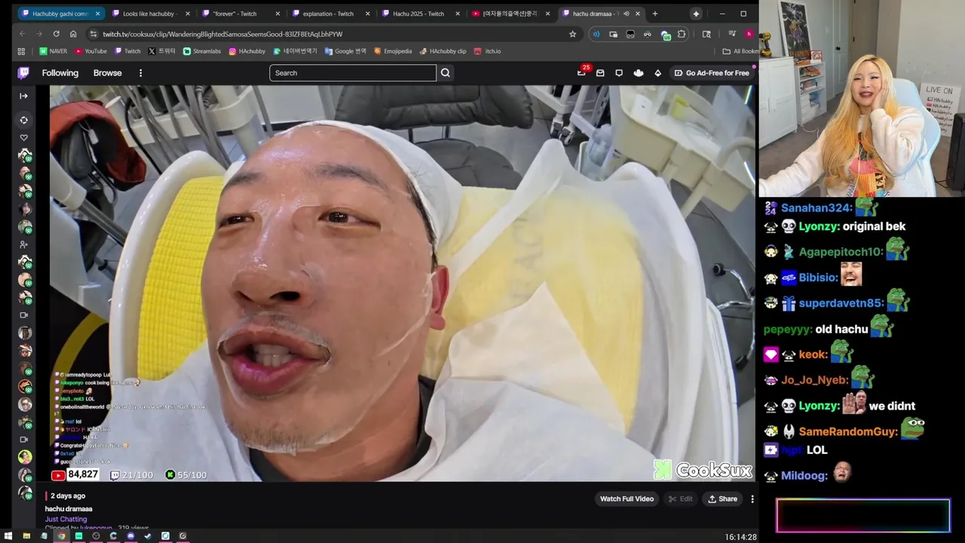Screen dimensions: 965x543
Task: Click the CookSux clip watermark channel
Action: (703, 471)
